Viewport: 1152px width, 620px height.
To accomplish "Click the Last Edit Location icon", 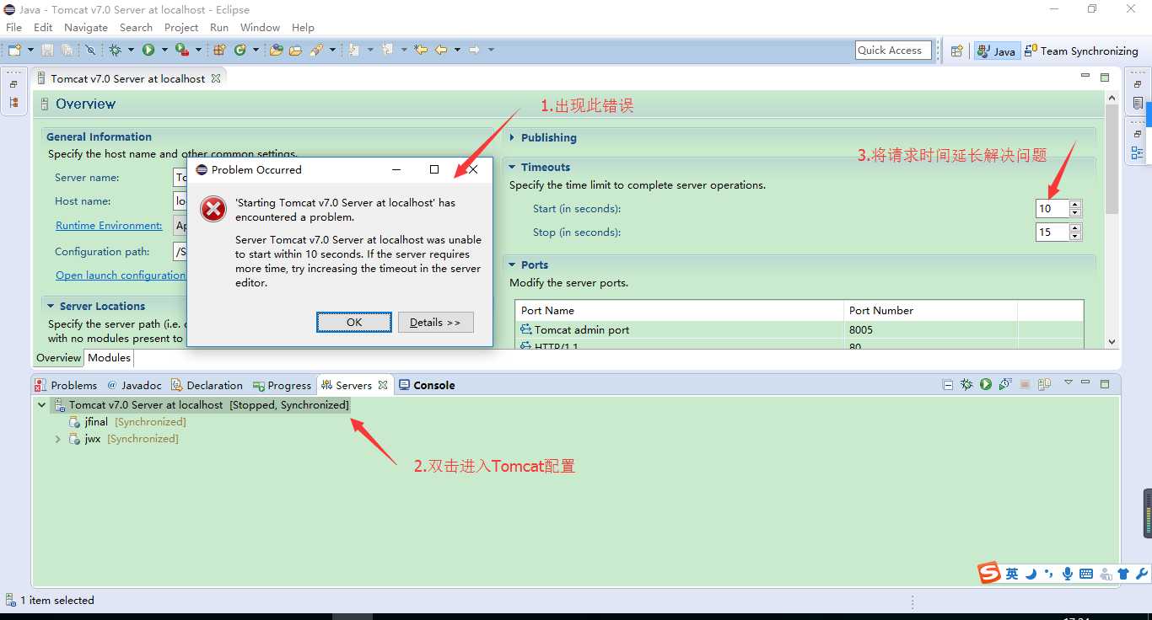I will coord(421,51).
